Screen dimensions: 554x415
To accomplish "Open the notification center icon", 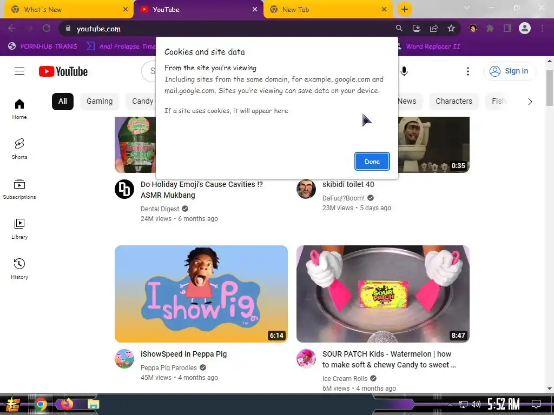I will pyautogui.click(x=536, y=404).
